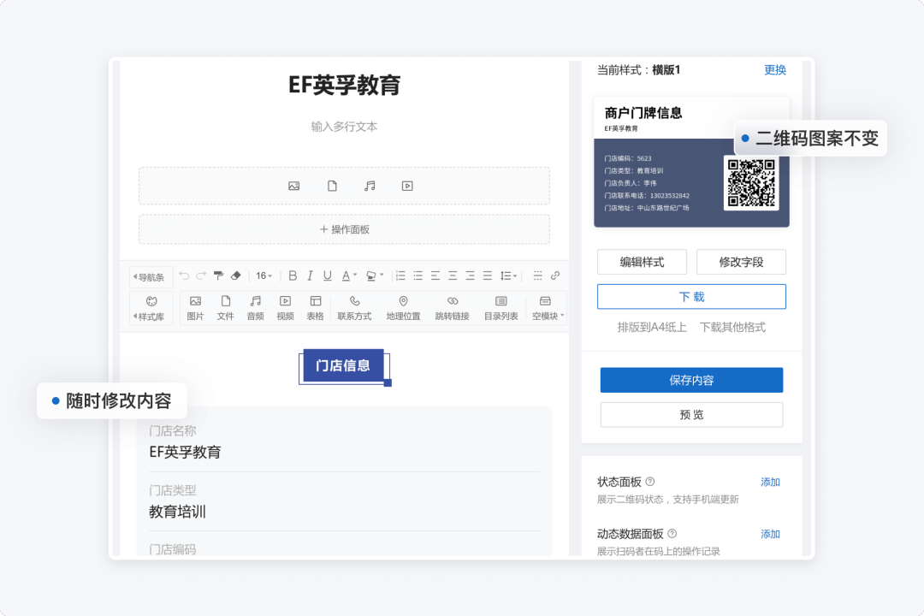Click the format painter icon
Viewport: 924px width, 616px height.
point(218,275)
